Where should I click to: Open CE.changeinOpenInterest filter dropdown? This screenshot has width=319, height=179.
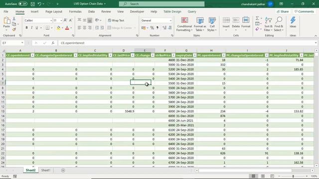tap(75, 55)
